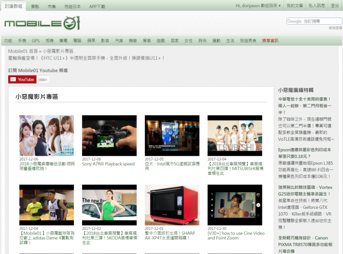
Task: Click 登出 to log out
Action: (335, 6)
